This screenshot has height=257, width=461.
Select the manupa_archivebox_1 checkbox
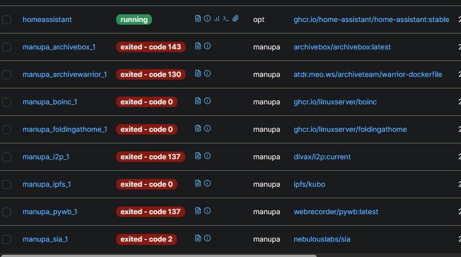tap(7, 47)
